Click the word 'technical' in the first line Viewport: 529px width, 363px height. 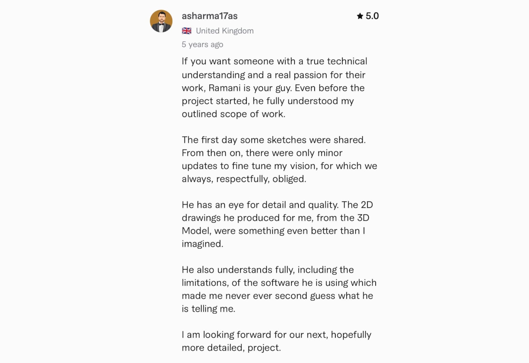[347, 61]
